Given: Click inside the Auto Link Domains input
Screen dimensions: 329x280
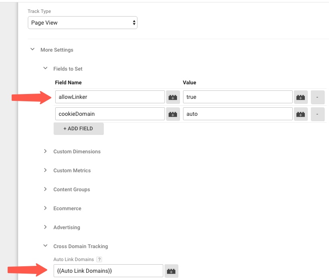Looking at the screenshot, I should pos(108,271).
